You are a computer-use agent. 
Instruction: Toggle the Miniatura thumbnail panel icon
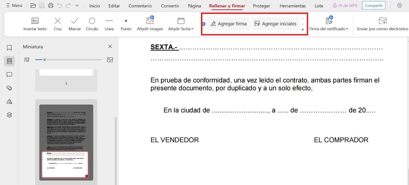point(9,61)
